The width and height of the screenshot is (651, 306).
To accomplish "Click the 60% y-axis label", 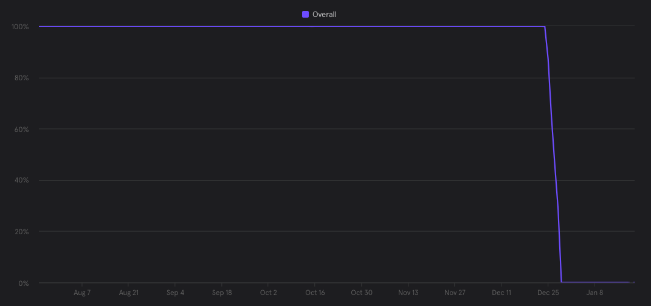I will 22,129.
